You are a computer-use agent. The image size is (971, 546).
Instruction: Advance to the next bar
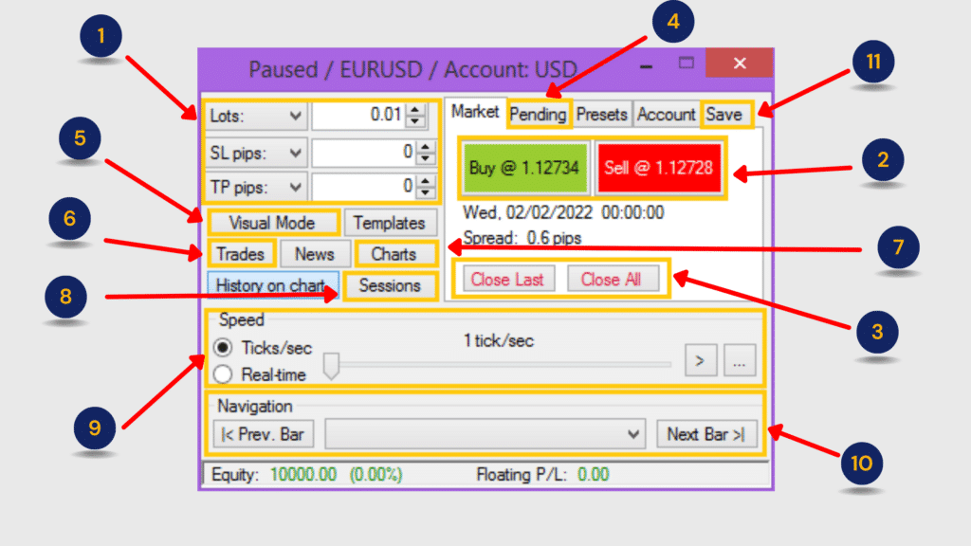pos(706,433)
